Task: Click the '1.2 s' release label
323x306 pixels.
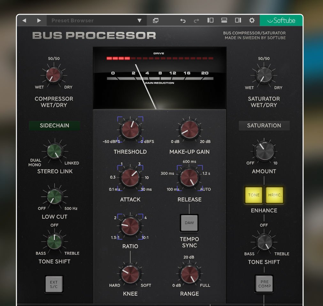Action: (x=206, y=173)
